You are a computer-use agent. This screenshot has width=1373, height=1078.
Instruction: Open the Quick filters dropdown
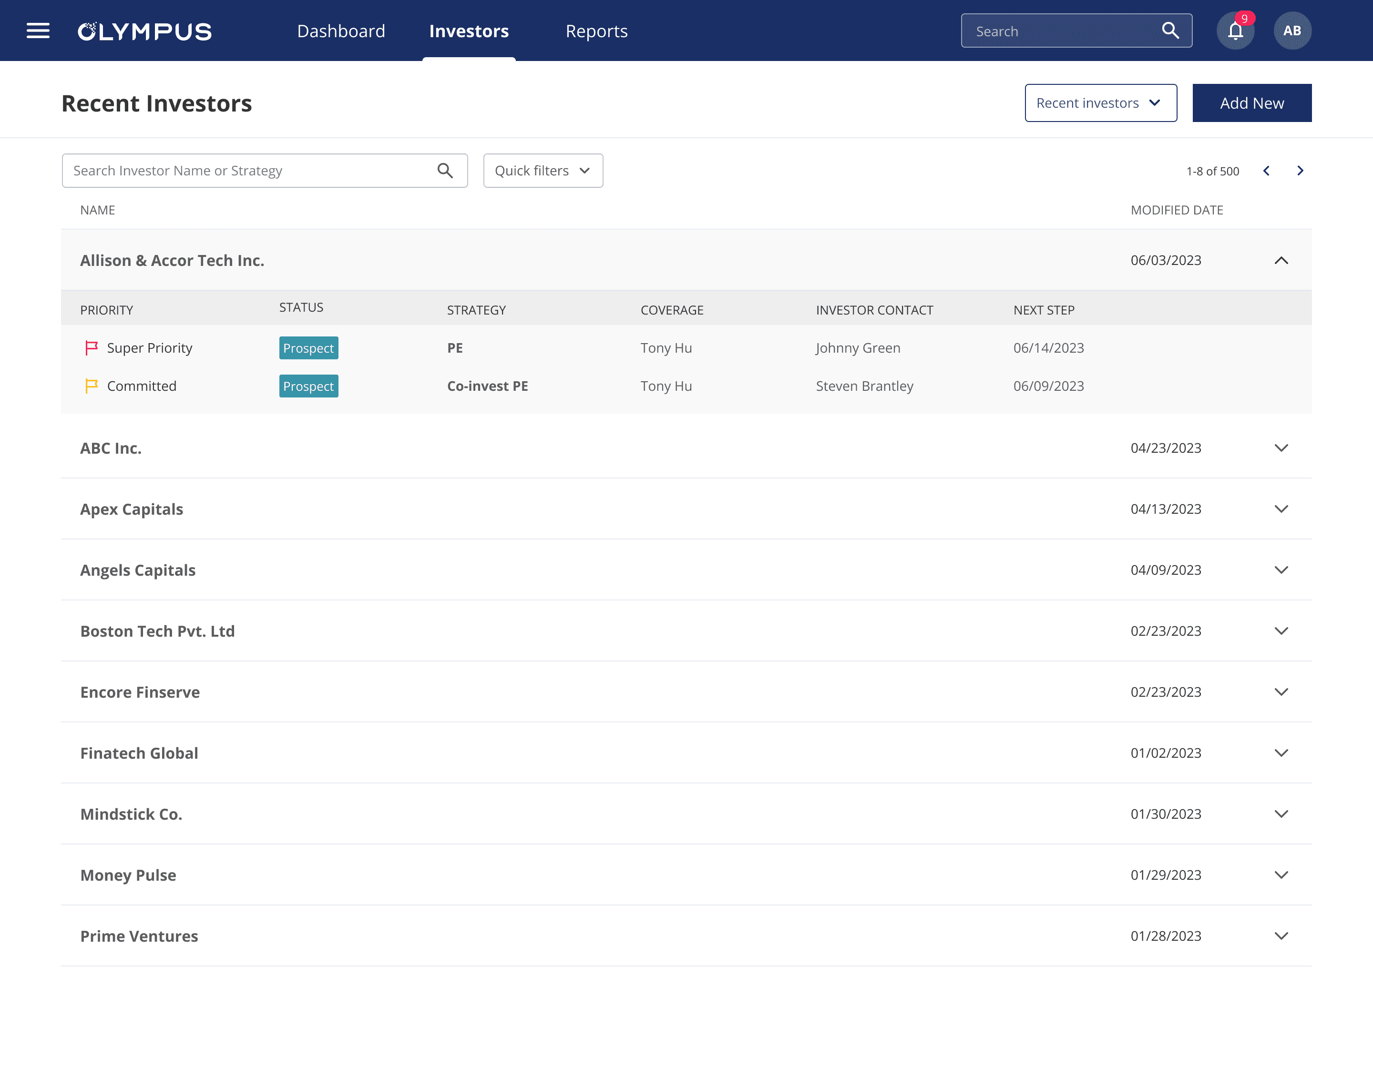(543, 171)
